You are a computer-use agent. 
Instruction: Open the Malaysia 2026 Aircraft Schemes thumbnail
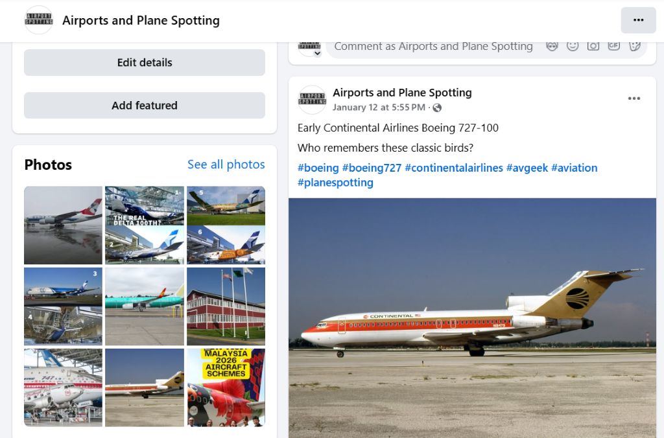coord(226,387)
